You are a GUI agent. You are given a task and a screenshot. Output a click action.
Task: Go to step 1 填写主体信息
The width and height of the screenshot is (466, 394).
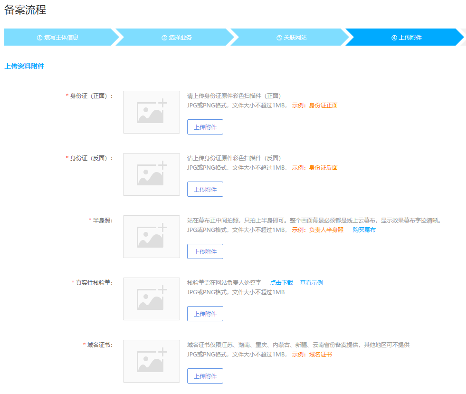(x=58, y=38)
